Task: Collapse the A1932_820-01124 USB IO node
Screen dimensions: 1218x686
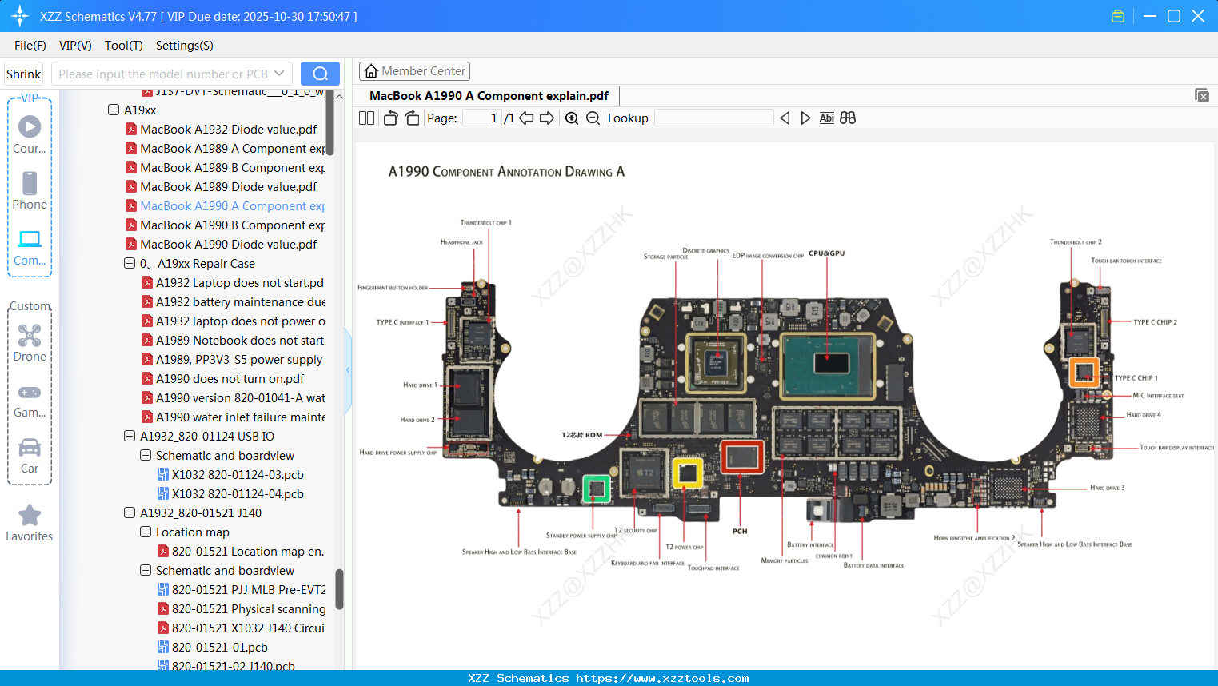Action: click(130, 437)
